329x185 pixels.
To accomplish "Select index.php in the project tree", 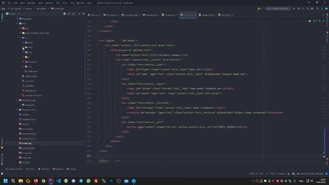I will point(25,158).
